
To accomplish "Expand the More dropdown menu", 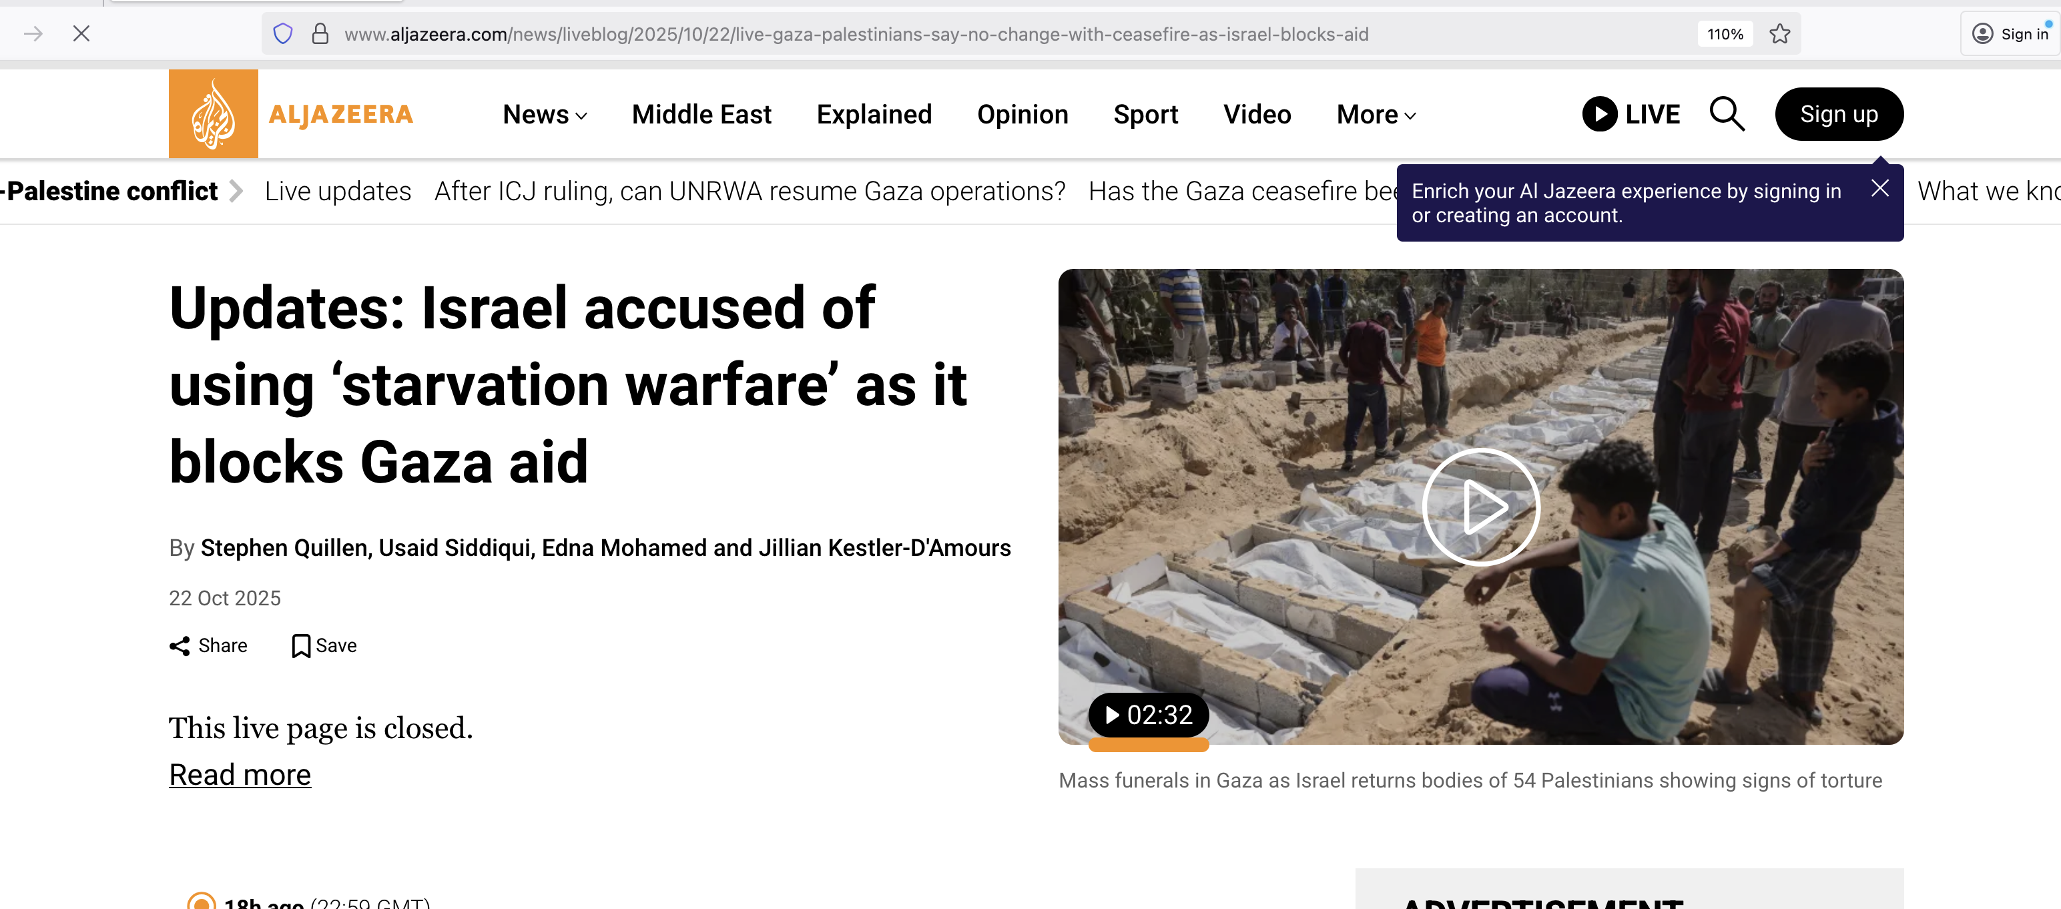I will coord(1376,114).
